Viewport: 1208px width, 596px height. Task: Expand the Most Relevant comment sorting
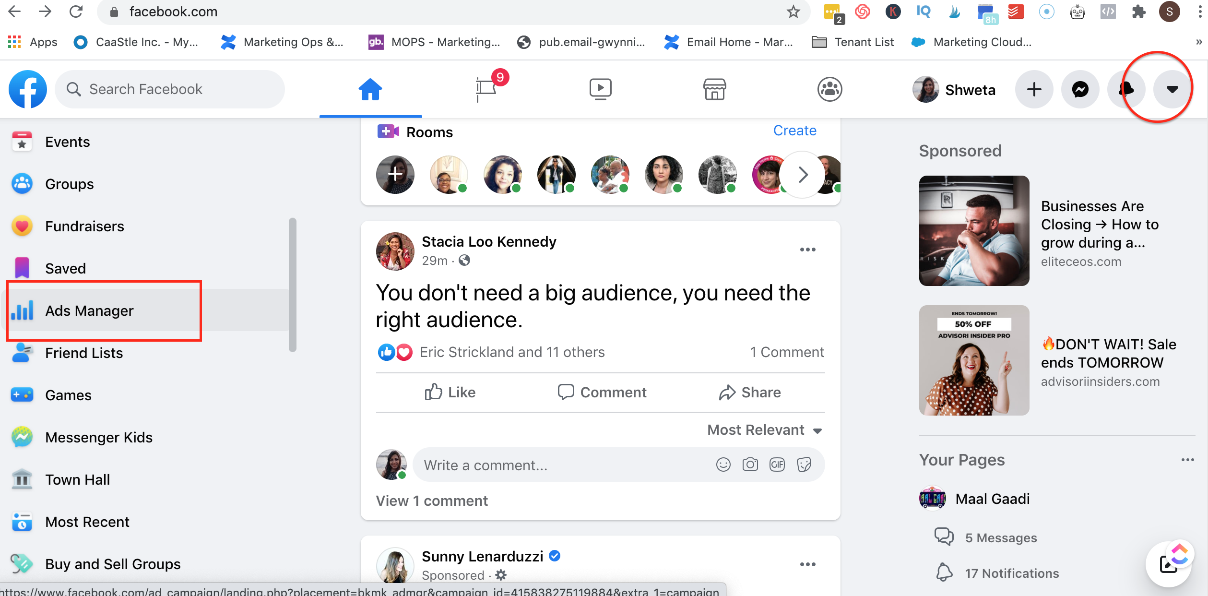[x=765, y=429]
